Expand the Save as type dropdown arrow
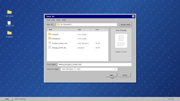The width and height of the screenshot is (180, 101). [116, 69]
